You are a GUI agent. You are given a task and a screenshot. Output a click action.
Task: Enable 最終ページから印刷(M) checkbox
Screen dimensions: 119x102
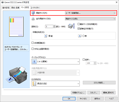point(79,24)
